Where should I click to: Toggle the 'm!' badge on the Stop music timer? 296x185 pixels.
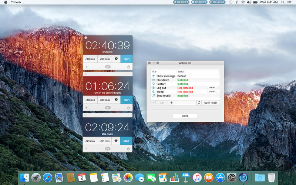coord(108,149)
